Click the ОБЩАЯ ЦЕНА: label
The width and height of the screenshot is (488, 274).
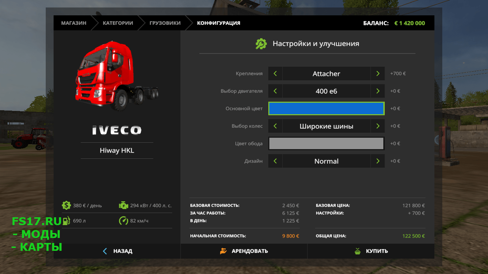coord(331,236)
